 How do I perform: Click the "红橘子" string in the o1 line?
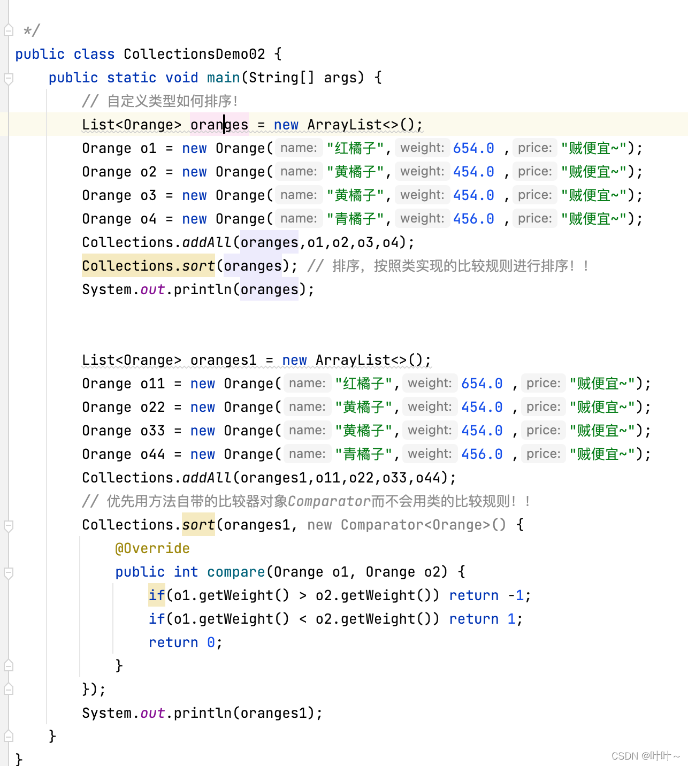(x=355, y=148)
